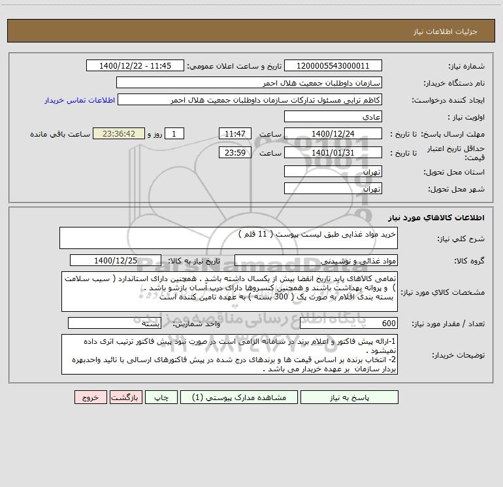Click the countdown timer 23:36:42
The width and height of the screenshot is (503, 487).
pyautogui.click(x=119, y=133)
